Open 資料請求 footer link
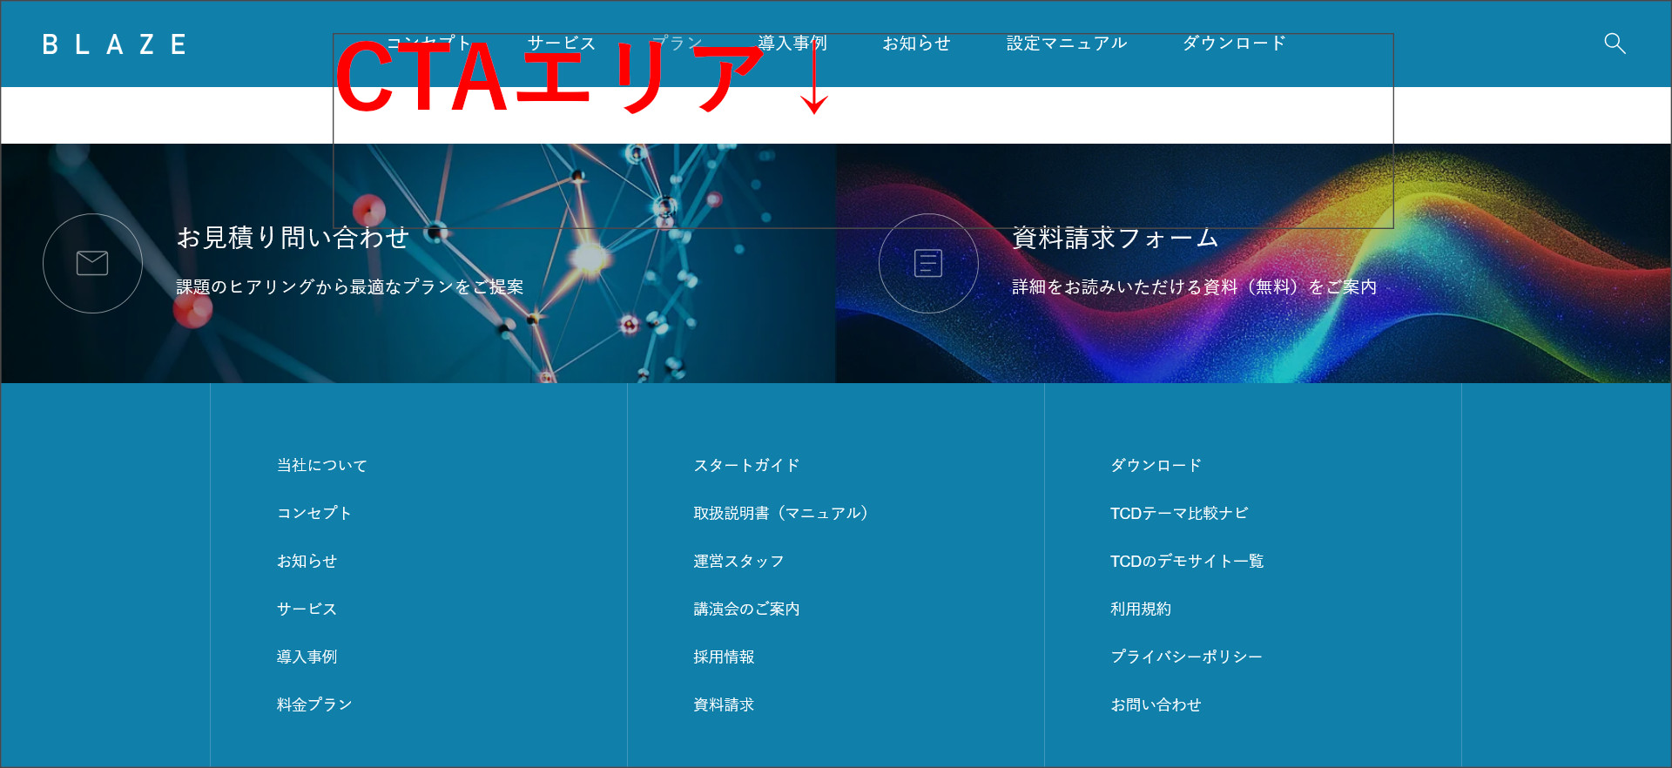The image size is (1672, 768). click(x=724, y=705)
